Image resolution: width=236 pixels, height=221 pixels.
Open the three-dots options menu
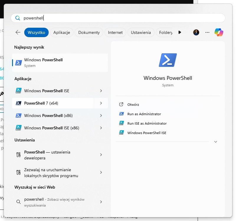coord(207,32)
